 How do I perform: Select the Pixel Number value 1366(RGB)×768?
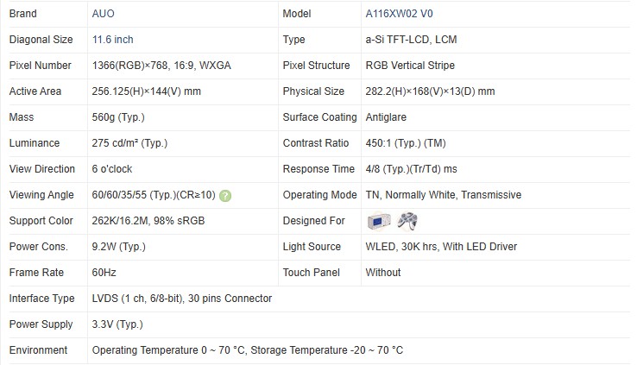(x=161, y=66)
